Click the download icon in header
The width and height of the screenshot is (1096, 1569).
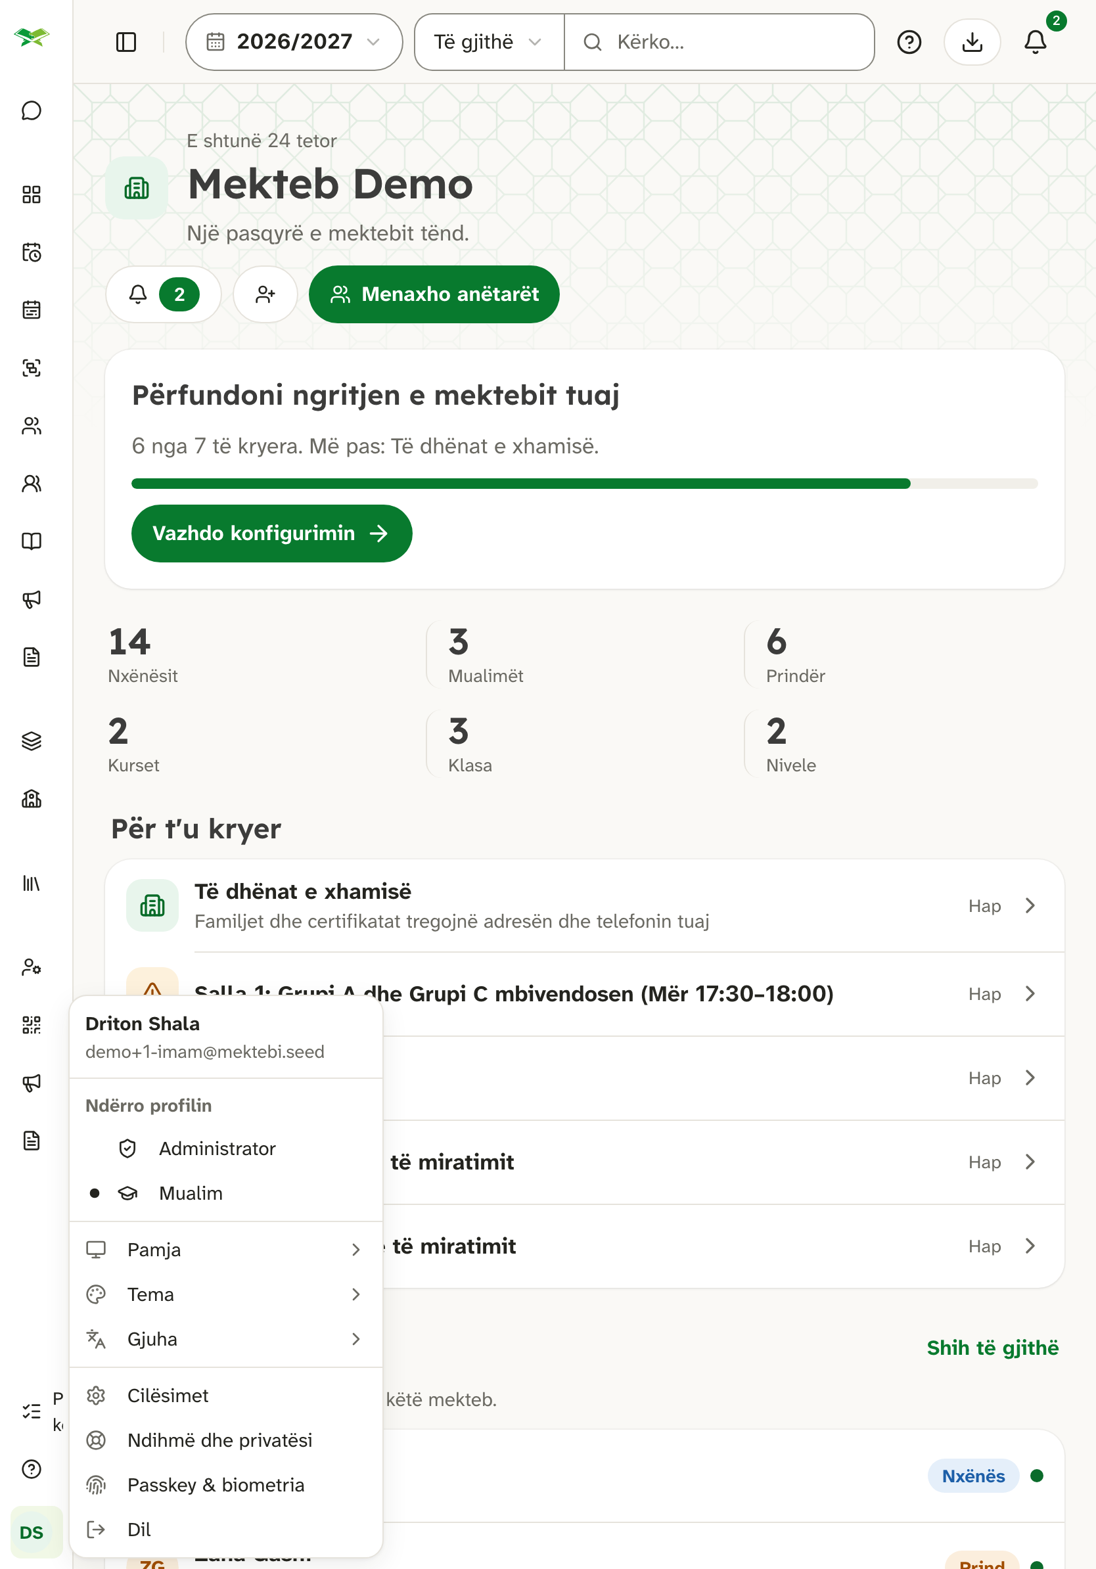(x=972, y=42)
